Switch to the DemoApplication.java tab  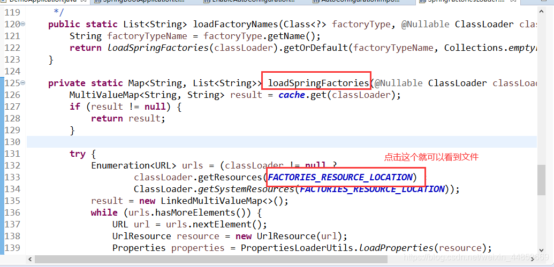coord(42,2)
